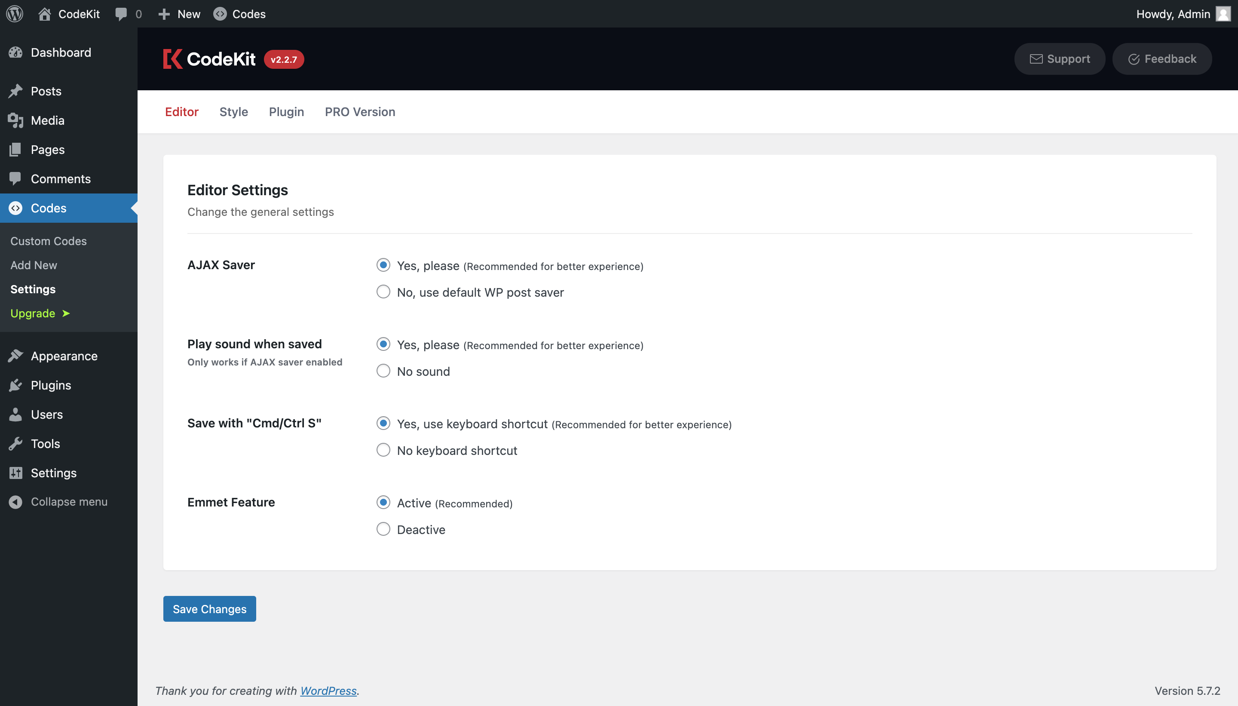Collapse the WordPress admin sidebar menu
Viewport: 1238px width, 706px height.
click(x=69, y=501)
